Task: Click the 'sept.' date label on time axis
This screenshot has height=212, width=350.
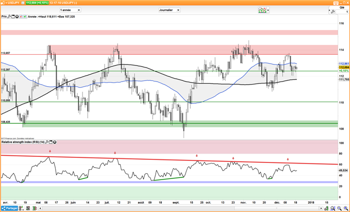Action: [x=176, y=203]
